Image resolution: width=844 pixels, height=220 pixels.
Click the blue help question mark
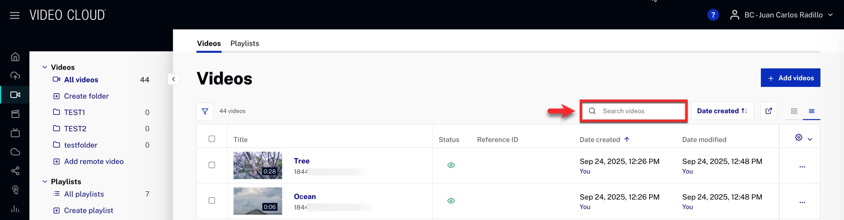tap(713, 15)
